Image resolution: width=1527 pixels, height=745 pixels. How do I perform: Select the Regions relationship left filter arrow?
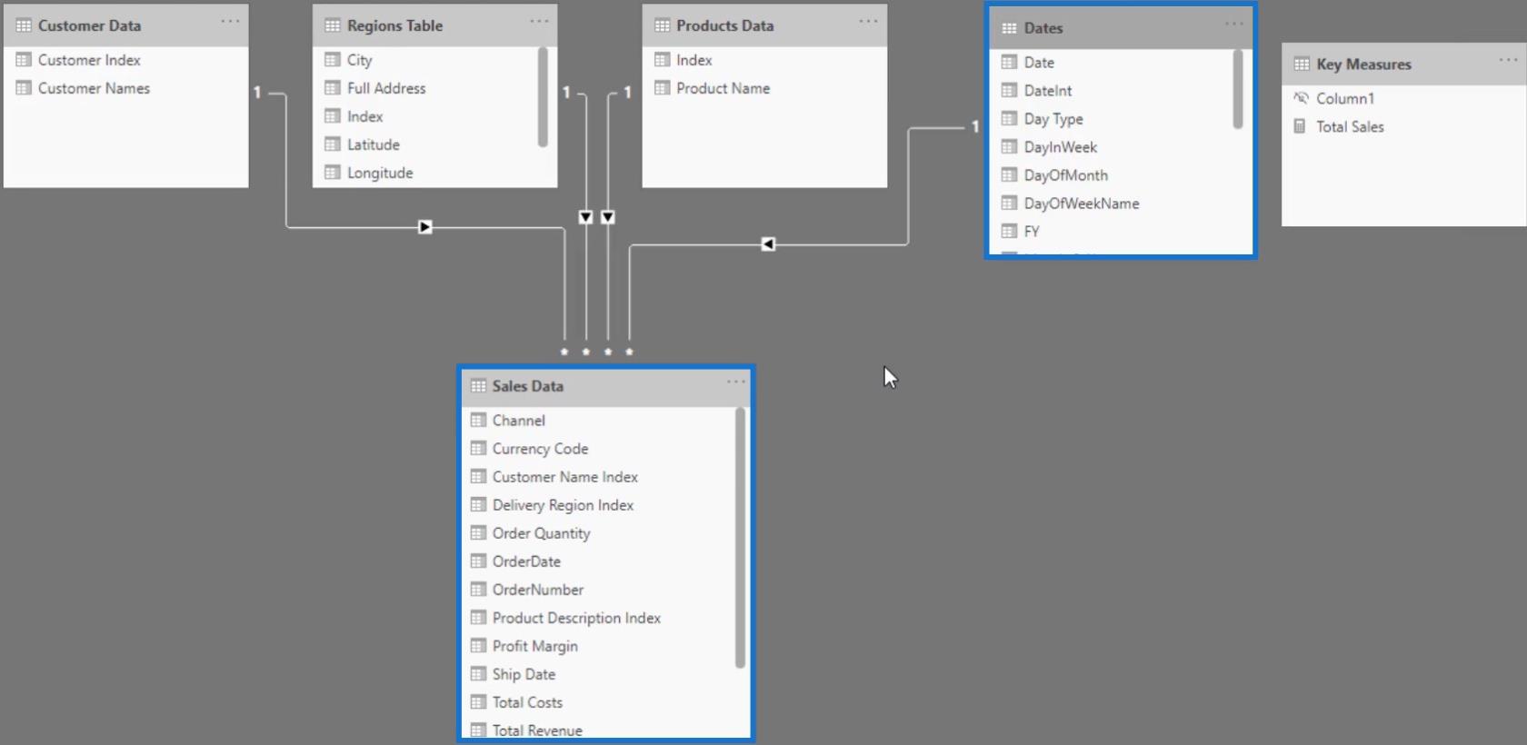586,217
